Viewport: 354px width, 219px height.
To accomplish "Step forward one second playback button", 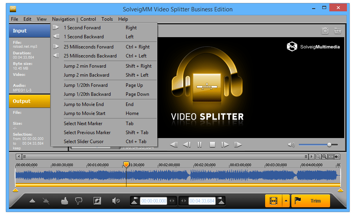I will point(238,145).
